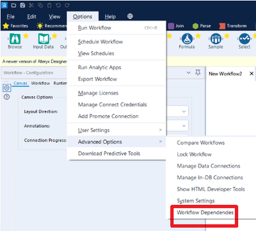Open the Transform tool category
Viewport: 256px width, 231px height.
click(233, 26)
